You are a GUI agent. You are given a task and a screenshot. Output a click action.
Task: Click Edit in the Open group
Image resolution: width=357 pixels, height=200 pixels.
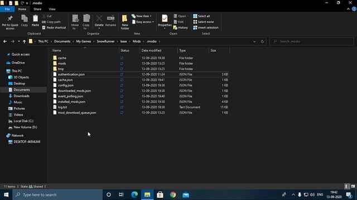click(x=178, y=22)
